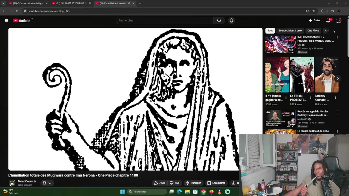Like the video (7,6 k)

click(x=159, y=183)
